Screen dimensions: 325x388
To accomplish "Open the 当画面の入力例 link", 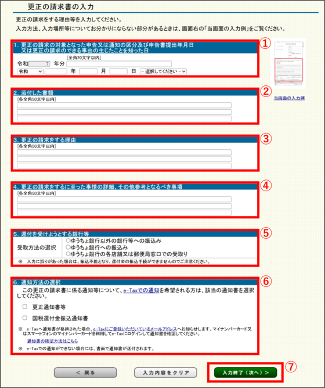I will tap(289, 98).
